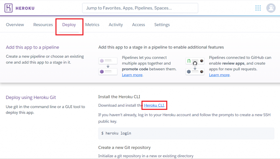The width and height of the screenshot is (280, 159).
Task: Focus the Jump to Favorites search box
Action: 140,8
